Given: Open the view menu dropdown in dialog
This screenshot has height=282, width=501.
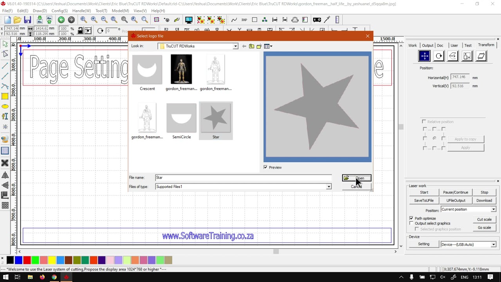Looking at the screenshot, I should (268, 46).
